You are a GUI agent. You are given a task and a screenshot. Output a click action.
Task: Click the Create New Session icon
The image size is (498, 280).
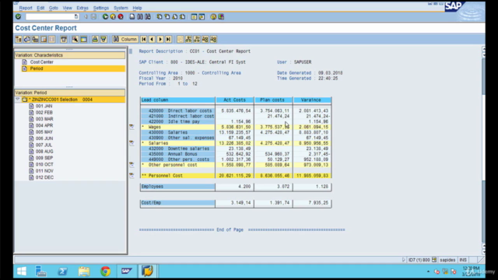(x=194, y=16)
